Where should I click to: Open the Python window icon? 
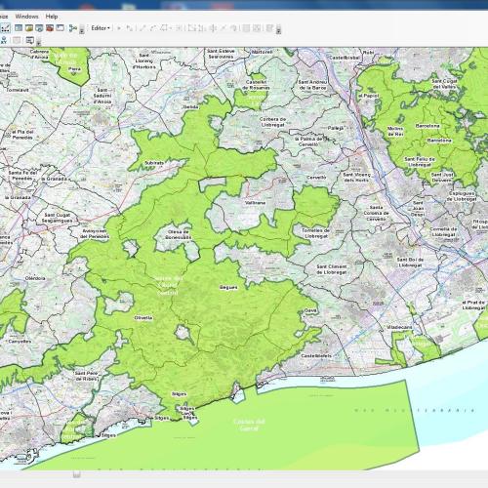pyautogui.click(x=60, y=28)
